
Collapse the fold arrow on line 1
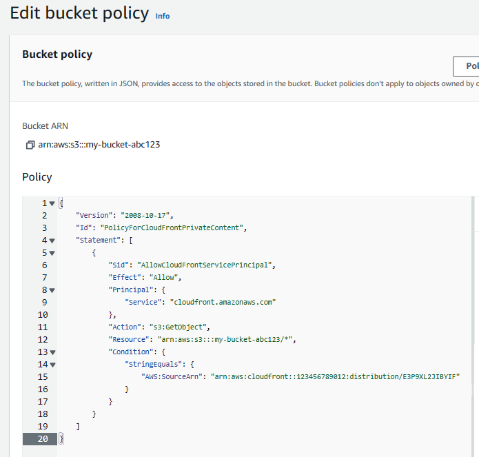52,203
